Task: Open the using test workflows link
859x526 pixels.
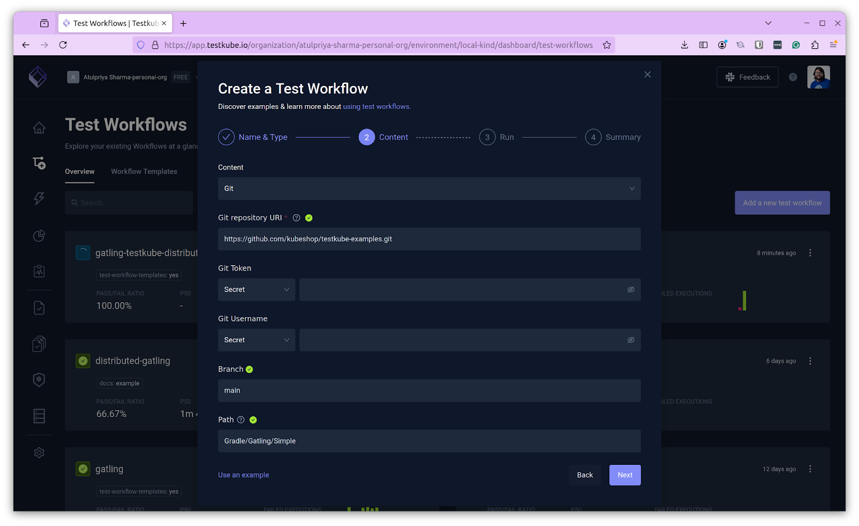Action: coord(377,107)
